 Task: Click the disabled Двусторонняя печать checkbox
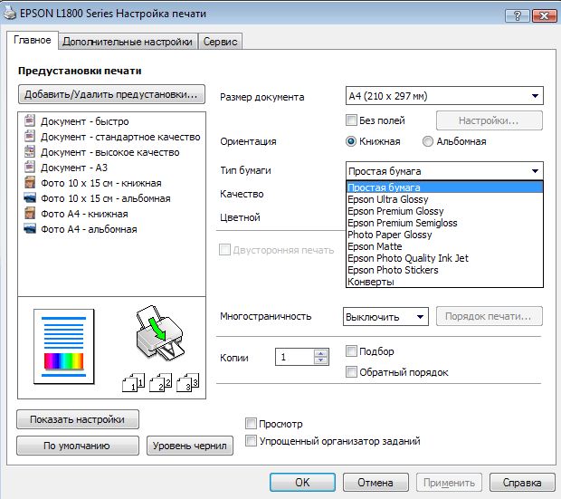[224, 250]
